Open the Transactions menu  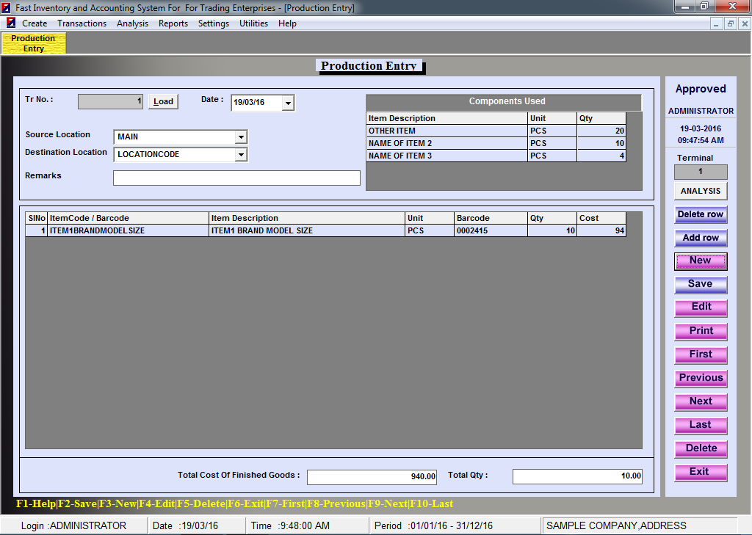click(82, 23)
